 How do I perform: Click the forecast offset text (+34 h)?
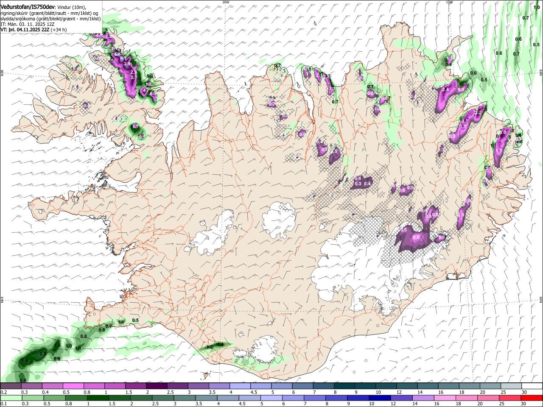click(x=59, y=30)
